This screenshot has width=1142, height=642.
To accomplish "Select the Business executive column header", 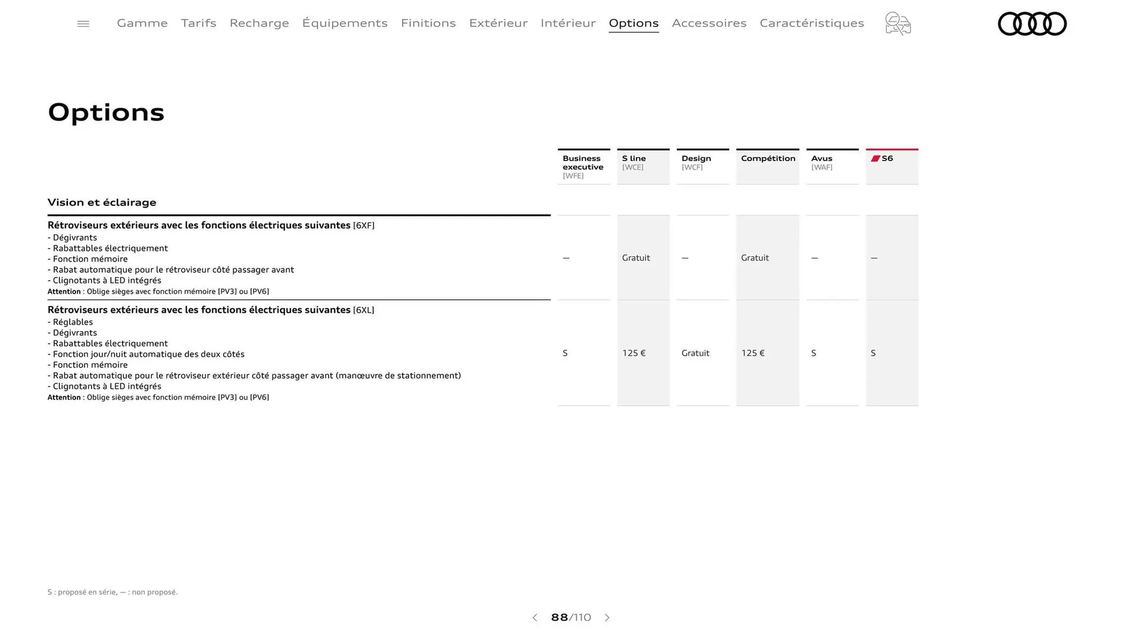I will coord(583,166).
